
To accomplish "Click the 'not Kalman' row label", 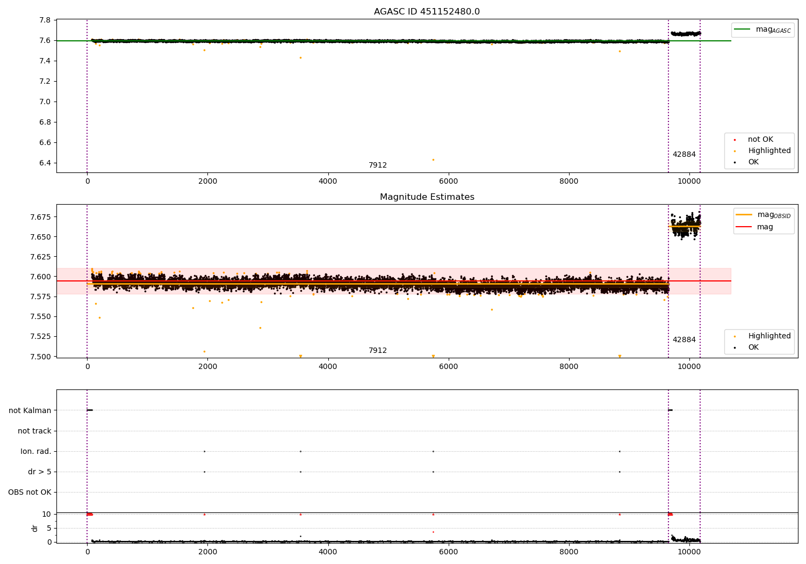I will click(30, 411).
